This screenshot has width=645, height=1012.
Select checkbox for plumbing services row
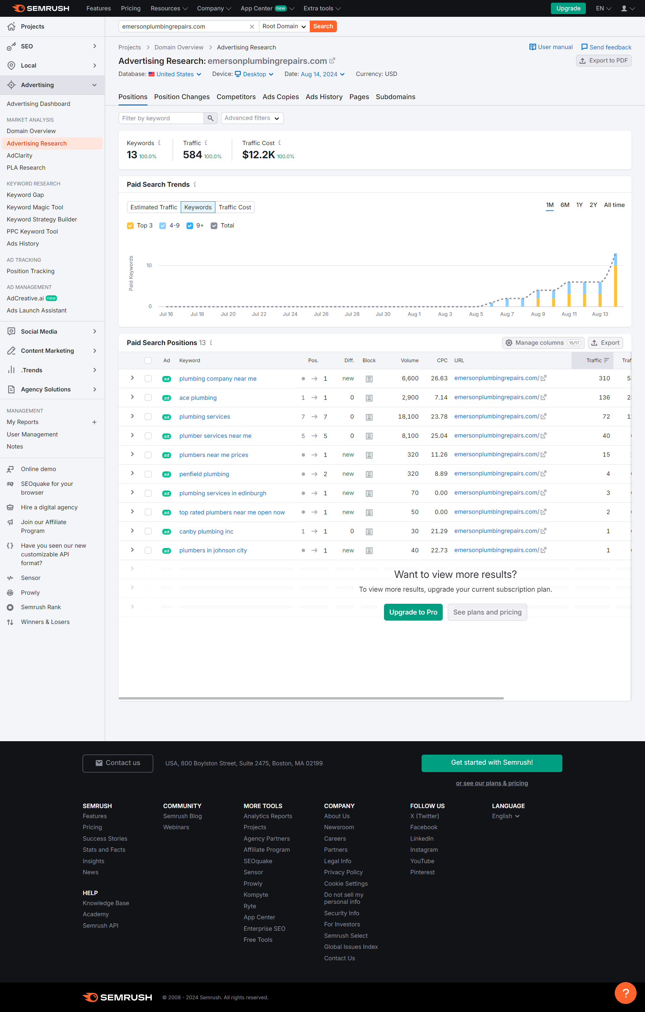pos(148,417)
